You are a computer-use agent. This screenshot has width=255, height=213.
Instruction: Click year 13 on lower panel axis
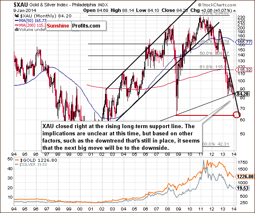223,209
